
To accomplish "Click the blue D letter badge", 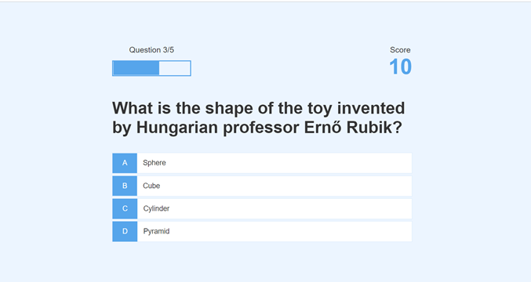I will point(125,232).
